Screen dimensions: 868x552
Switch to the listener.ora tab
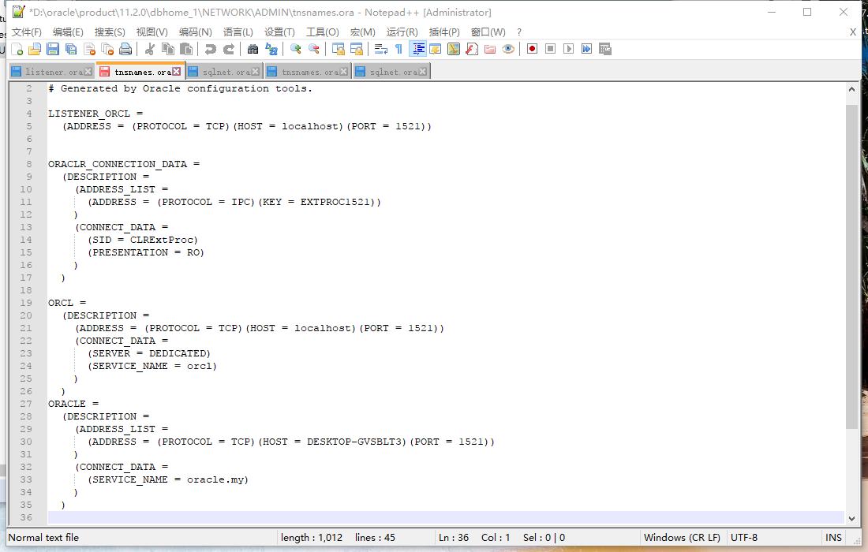click(x=53, y=72)
